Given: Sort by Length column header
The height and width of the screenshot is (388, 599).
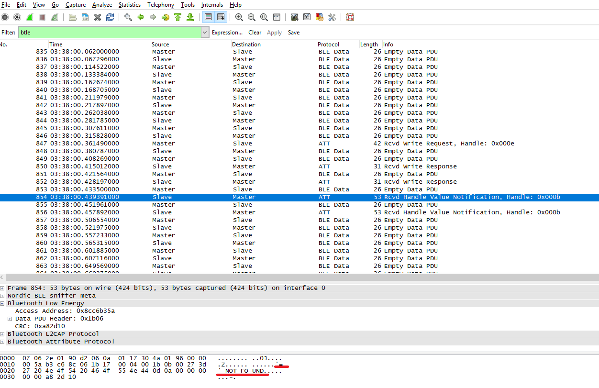Looking at the screenshot, I should (x=369, y=44).
